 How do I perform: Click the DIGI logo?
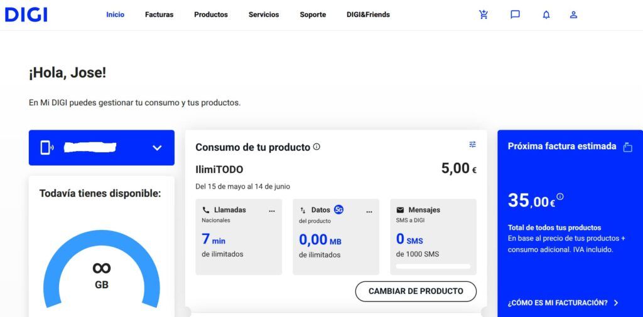(x=26, y=15)
